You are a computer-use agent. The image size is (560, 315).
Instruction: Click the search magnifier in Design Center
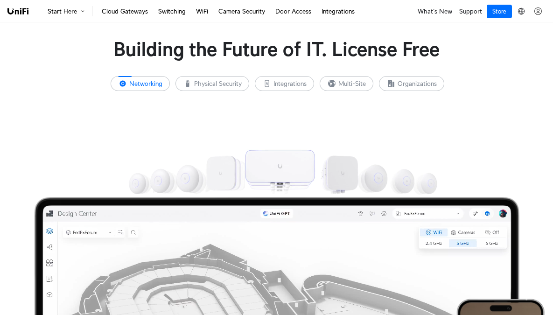pyautogui.click(x=133, y=232)
